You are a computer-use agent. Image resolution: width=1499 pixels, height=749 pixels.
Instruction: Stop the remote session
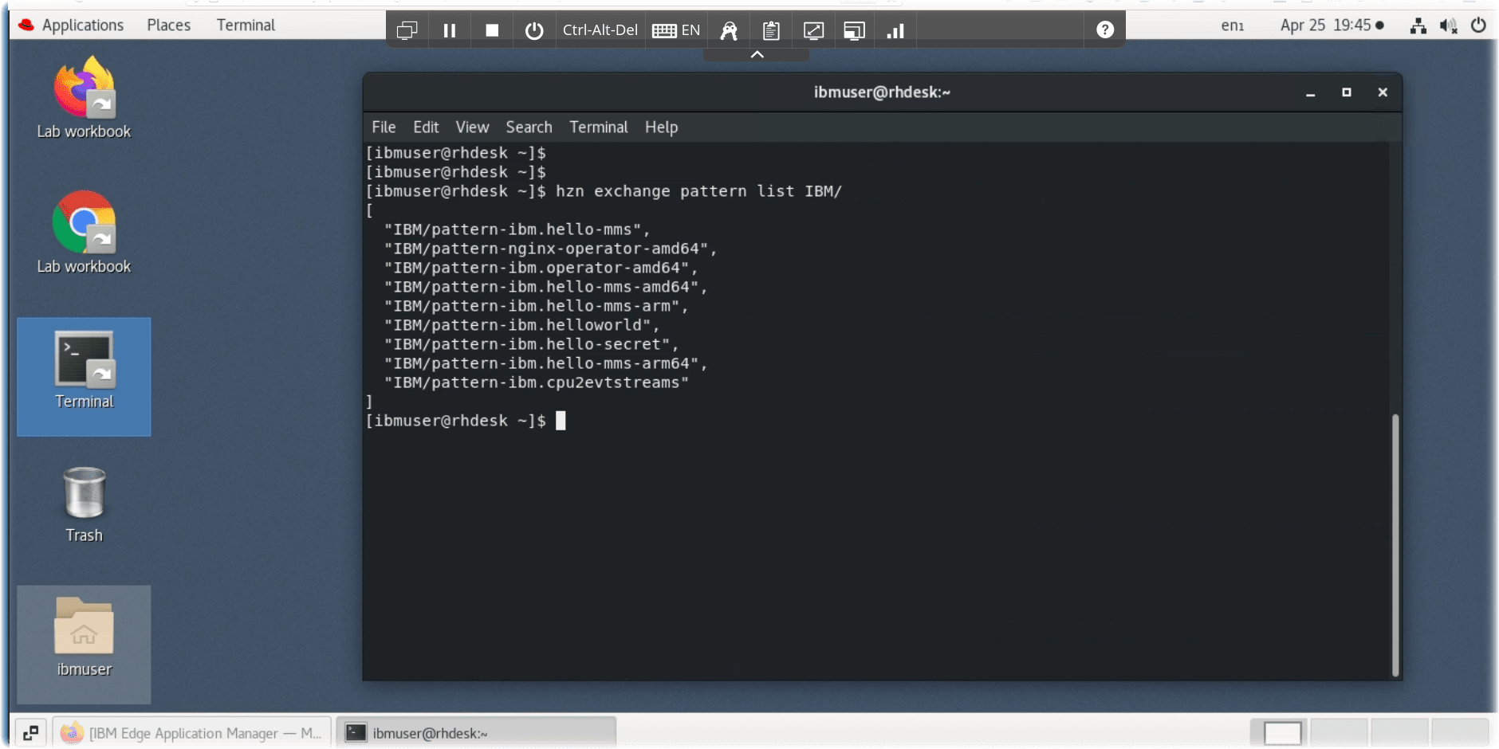492,30
